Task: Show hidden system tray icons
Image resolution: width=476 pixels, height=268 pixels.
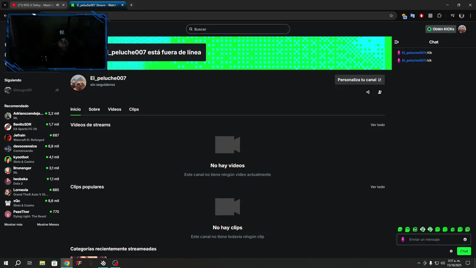Action: pyautogui.click(x=419, y=263)
